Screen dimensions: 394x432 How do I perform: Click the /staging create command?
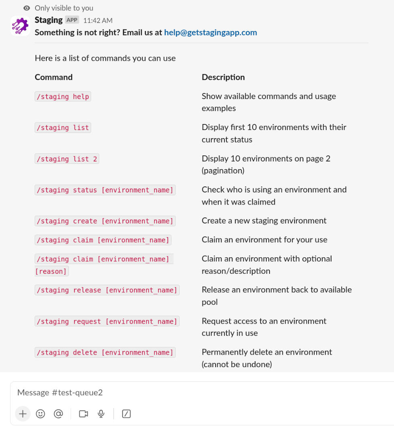point(105,221)
